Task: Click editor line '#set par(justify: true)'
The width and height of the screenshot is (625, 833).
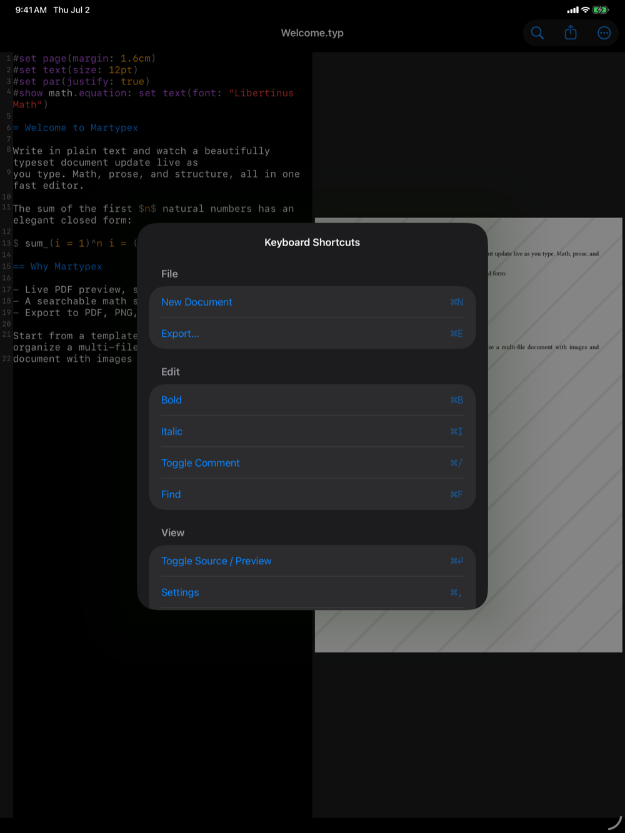Action: pos(81,81)
